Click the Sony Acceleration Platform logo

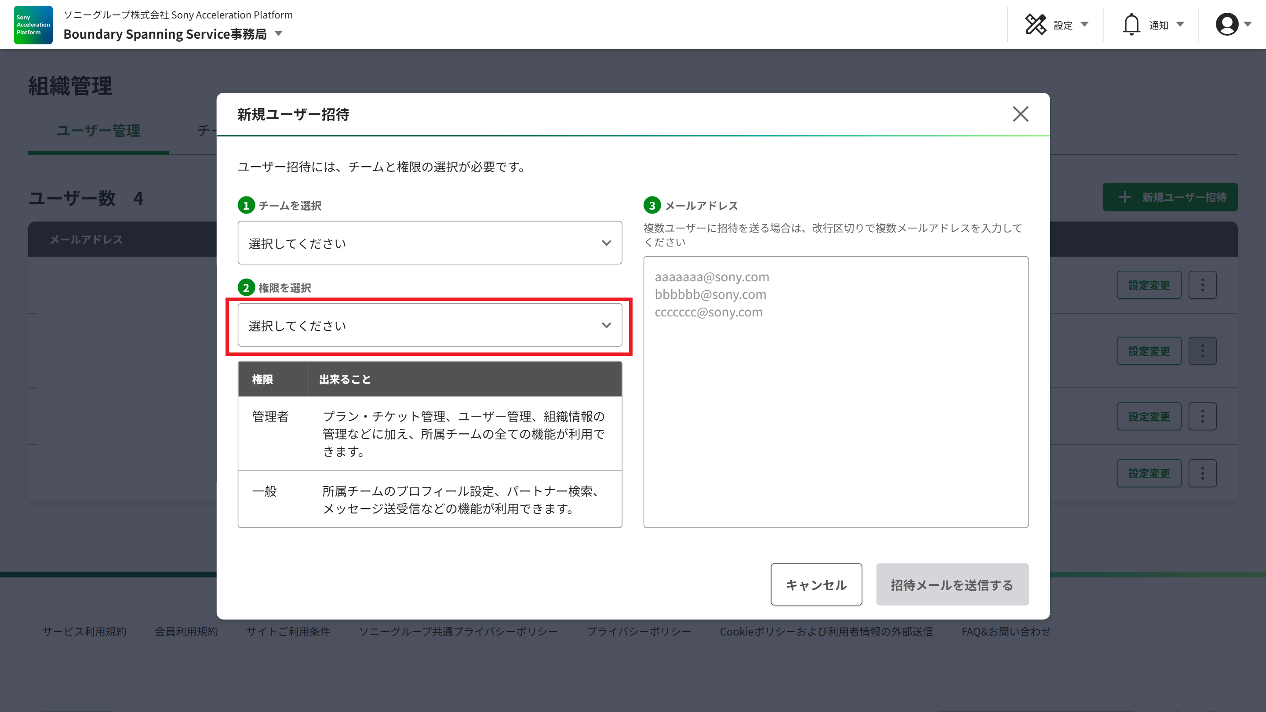point(33,25)
